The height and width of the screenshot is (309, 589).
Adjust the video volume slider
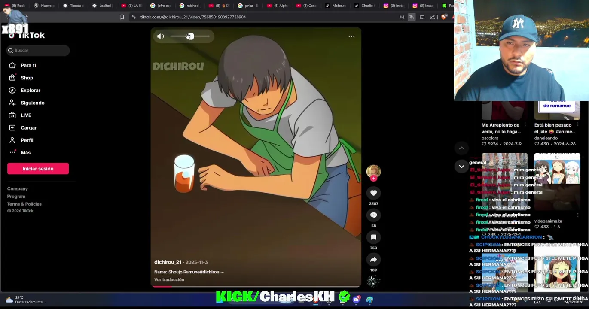pyautogui.click(x=190, y=36)
